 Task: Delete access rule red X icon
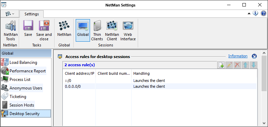click(x=237, y=65)
